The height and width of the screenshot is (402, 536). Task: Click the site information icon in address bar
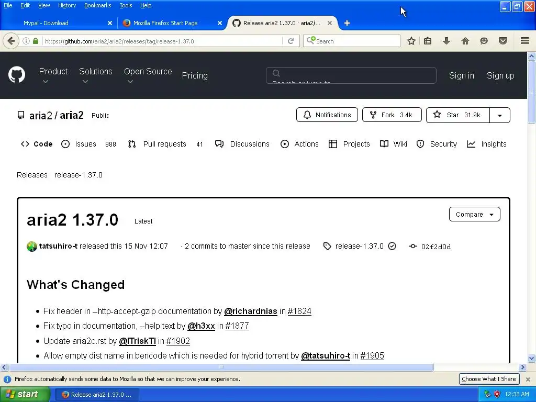click(x=26, y=41)
